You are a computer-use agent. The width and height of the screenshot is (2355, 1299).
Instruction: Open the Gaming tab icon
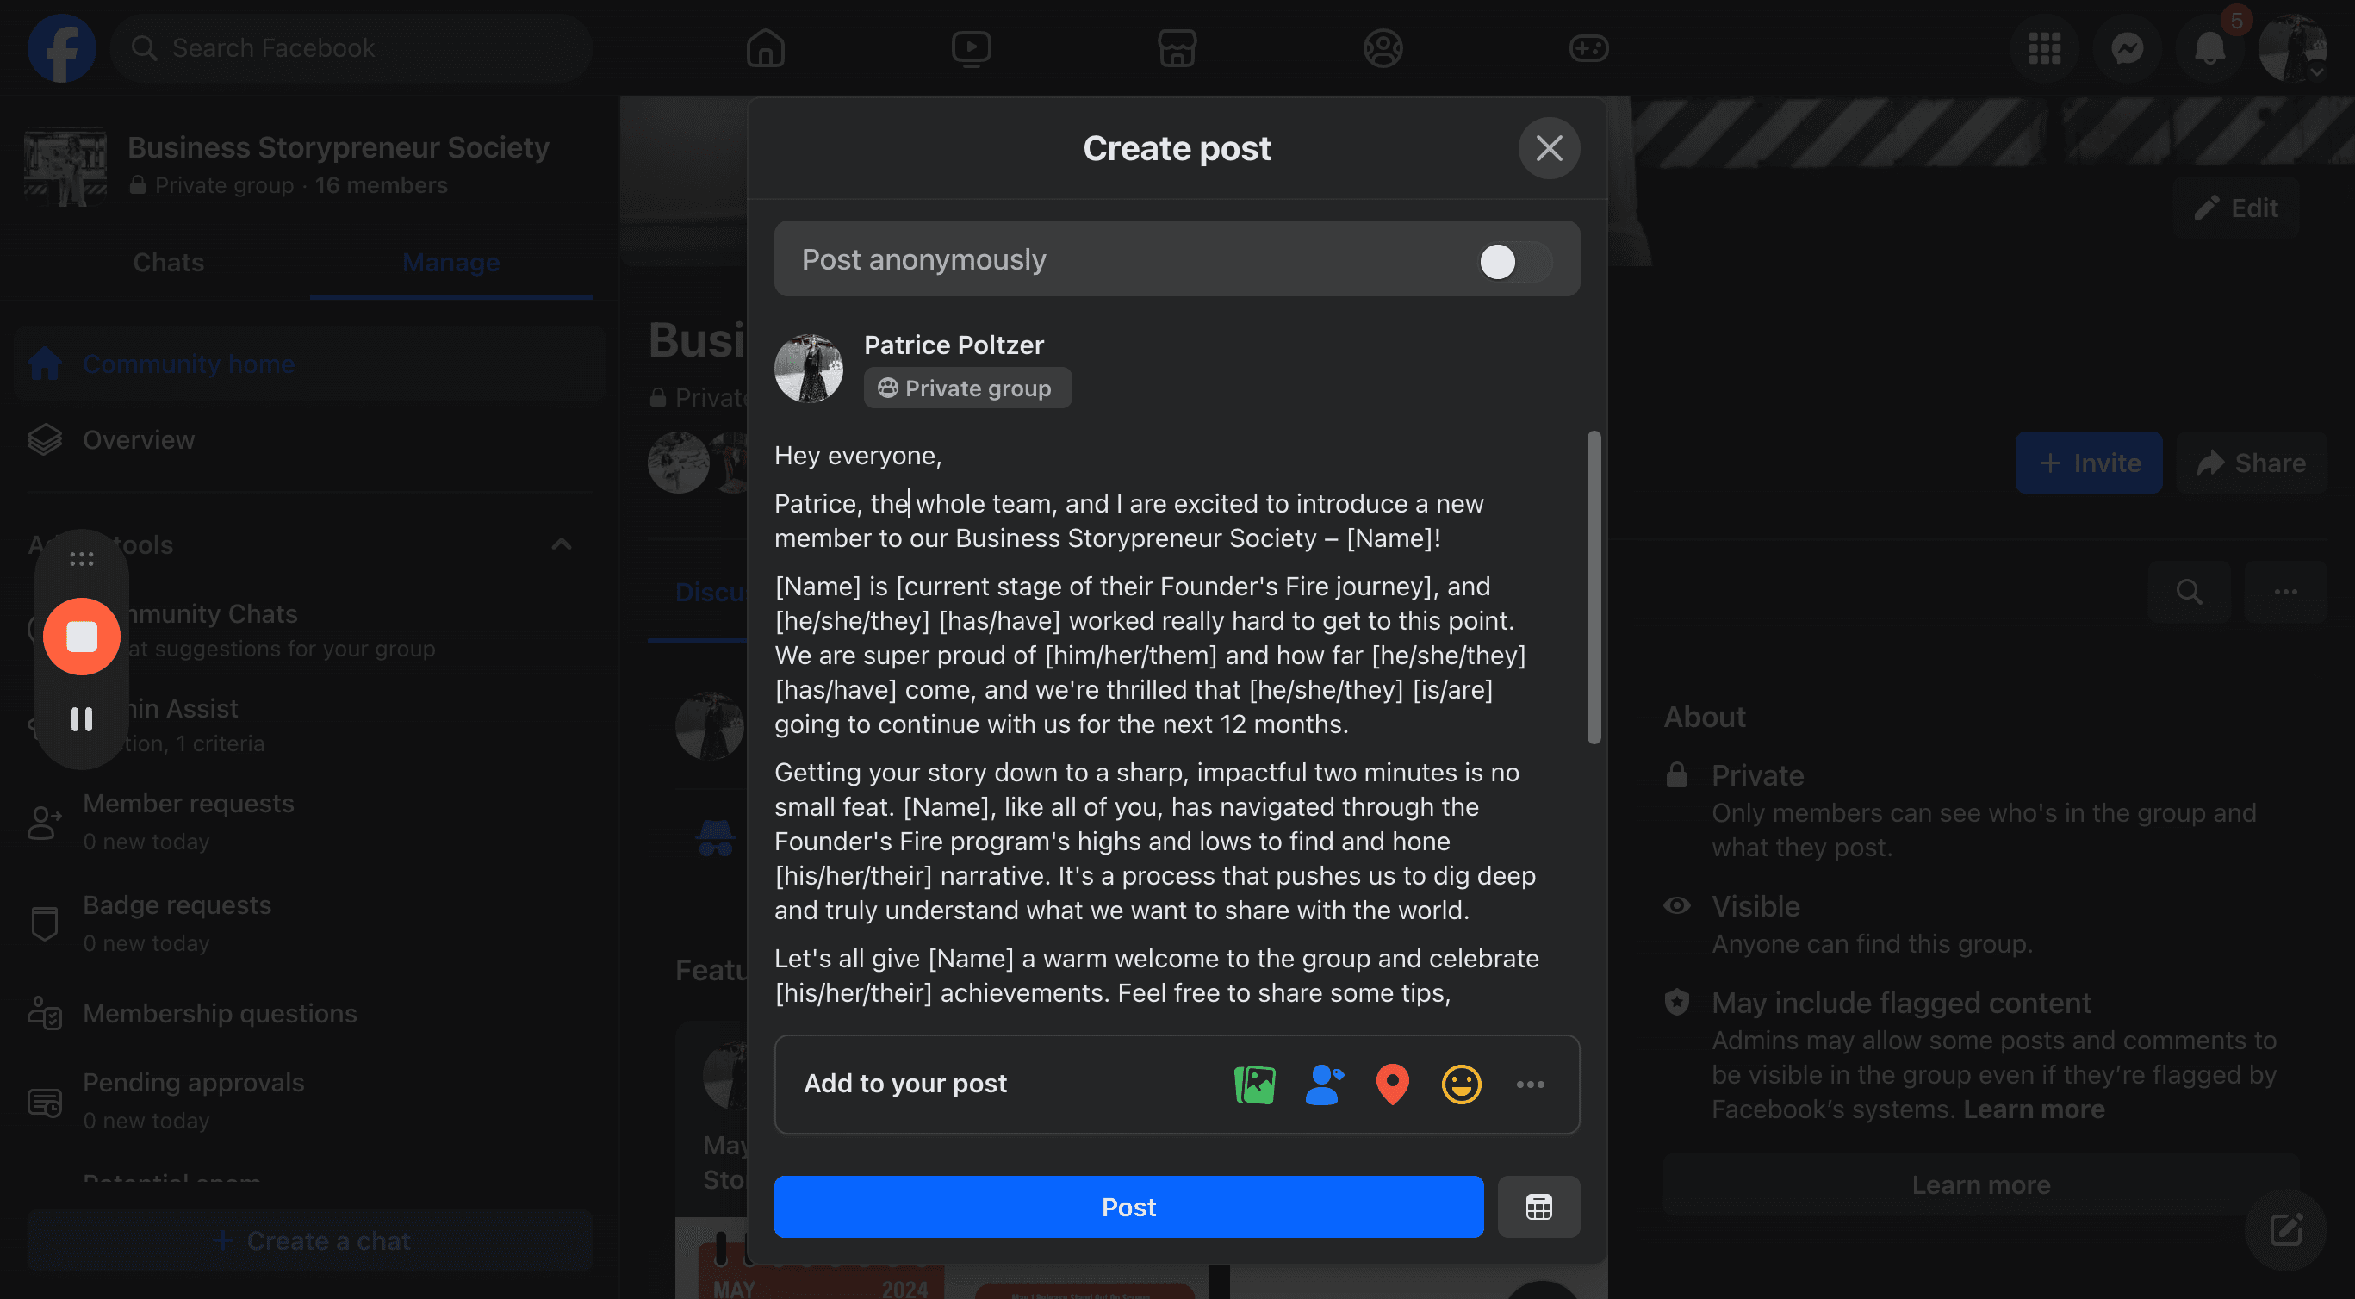point(1589,47)
